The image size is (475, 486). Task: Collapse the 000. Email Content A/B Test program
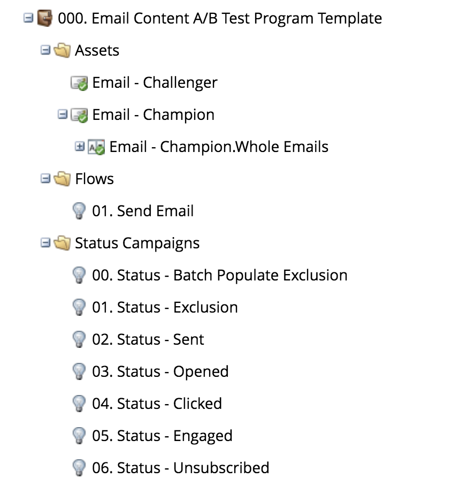(x=28, y=18)
